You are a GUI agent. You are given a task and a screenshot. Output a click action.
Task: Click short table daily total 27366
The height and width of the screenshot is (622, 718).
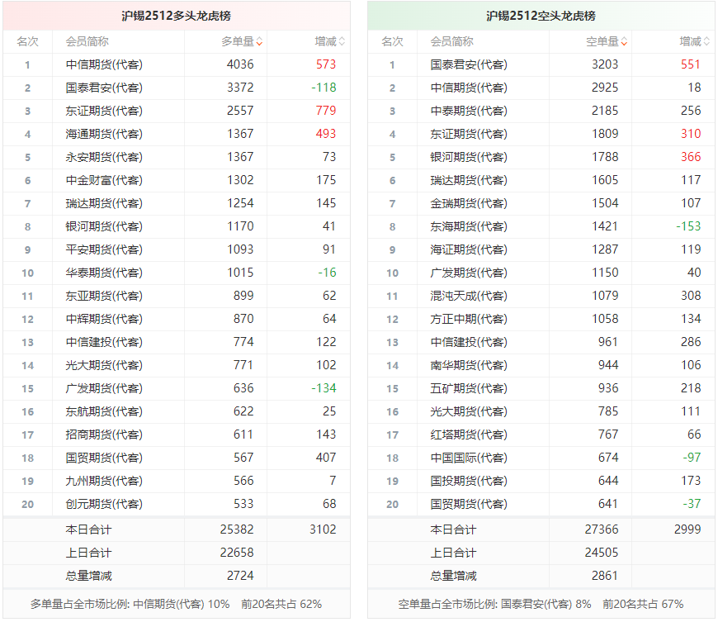click(x=602, y=529)
